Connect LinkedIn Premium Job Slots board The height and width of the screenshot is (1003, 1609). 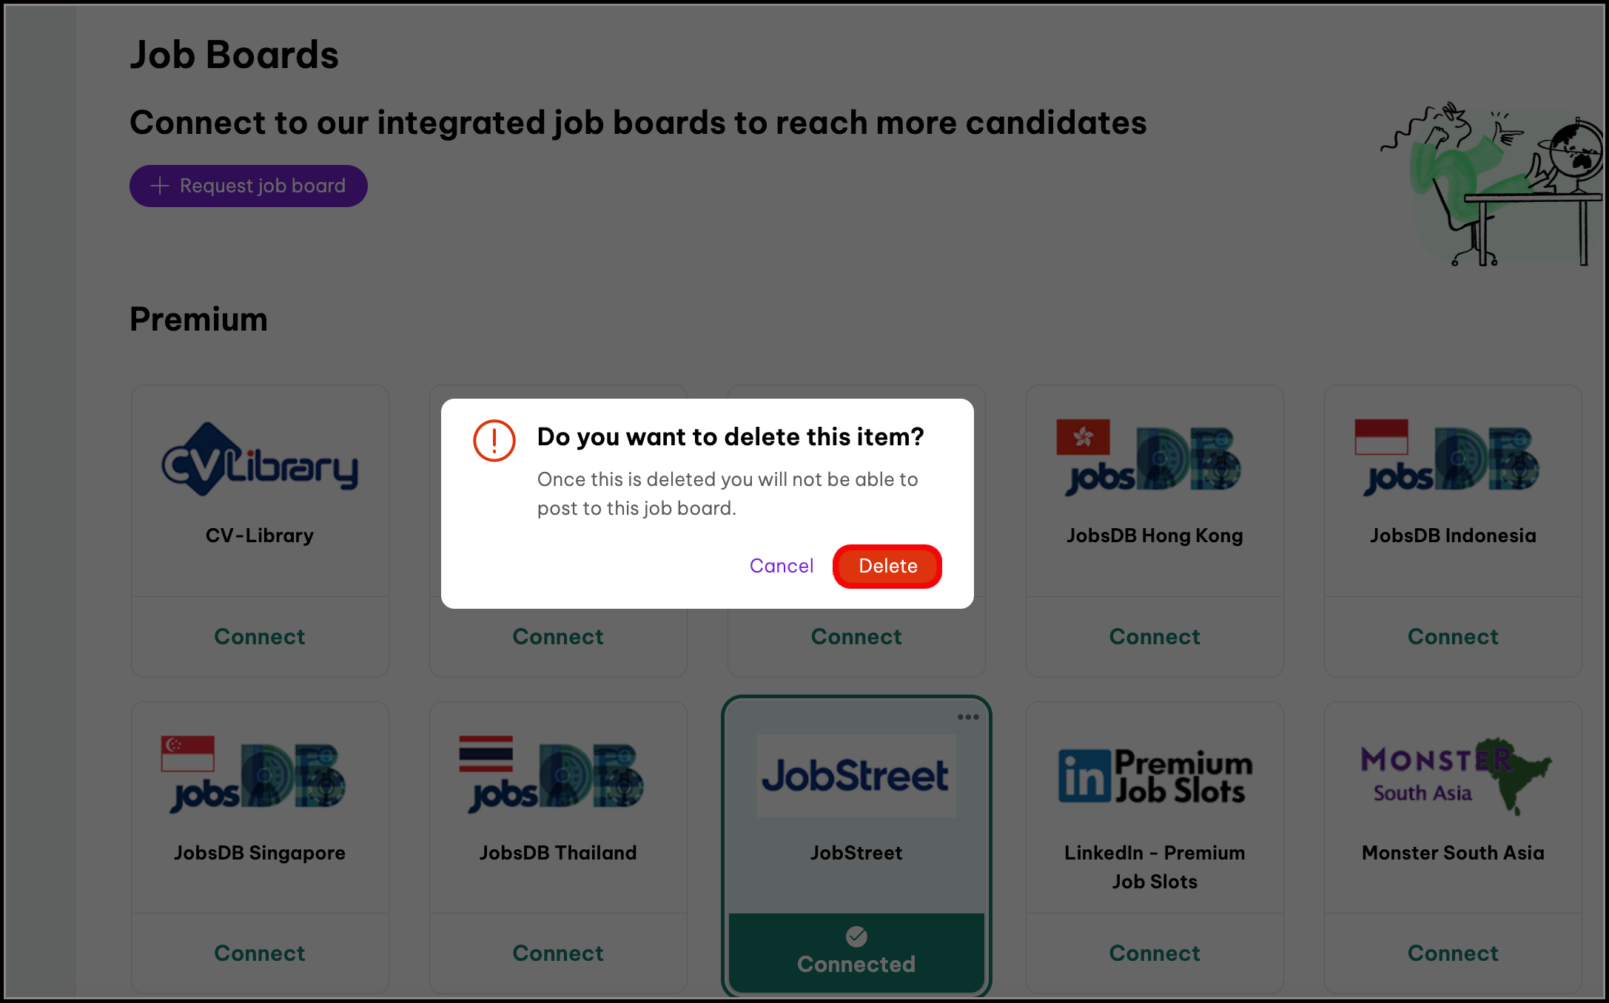[1154, 953]
